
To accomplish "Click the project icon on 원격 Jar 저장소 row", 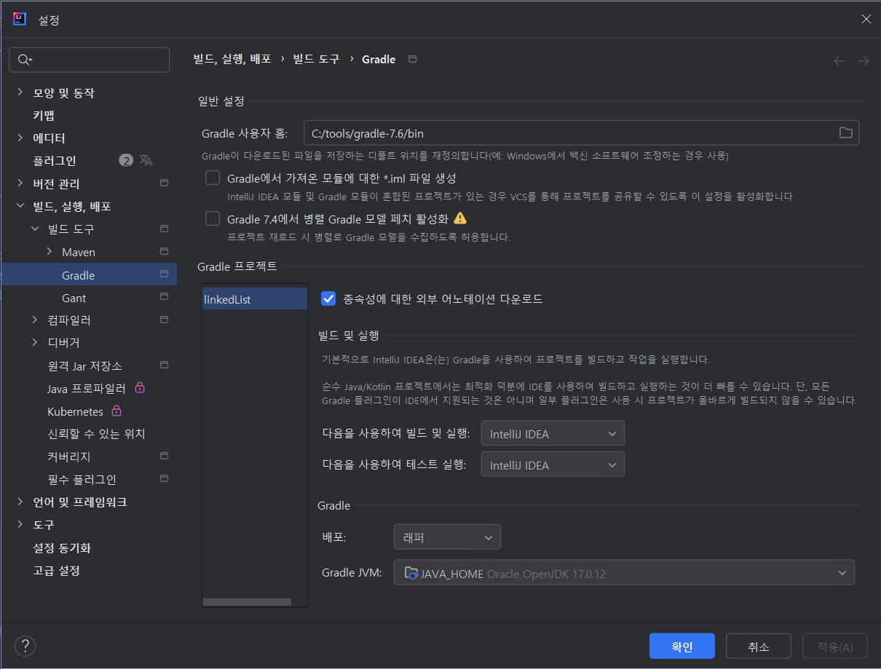I will 164,365.
